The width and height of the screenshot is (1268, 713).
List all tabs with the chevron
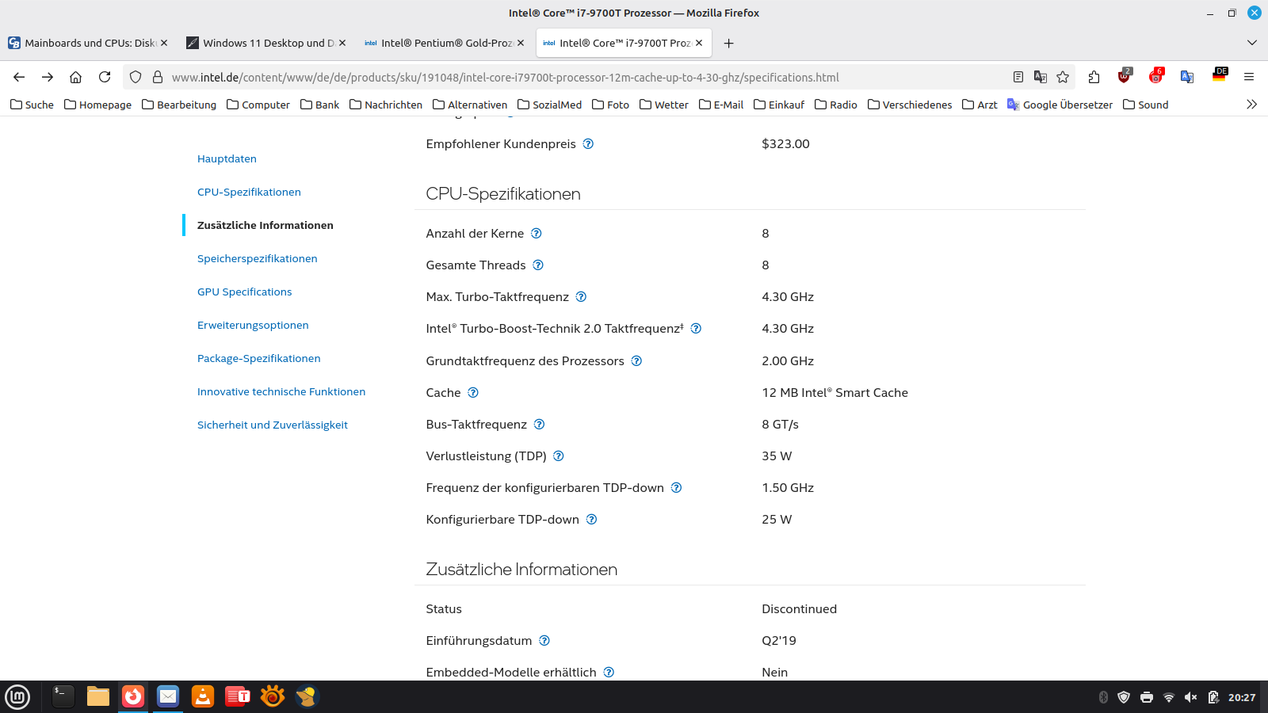1252,43
